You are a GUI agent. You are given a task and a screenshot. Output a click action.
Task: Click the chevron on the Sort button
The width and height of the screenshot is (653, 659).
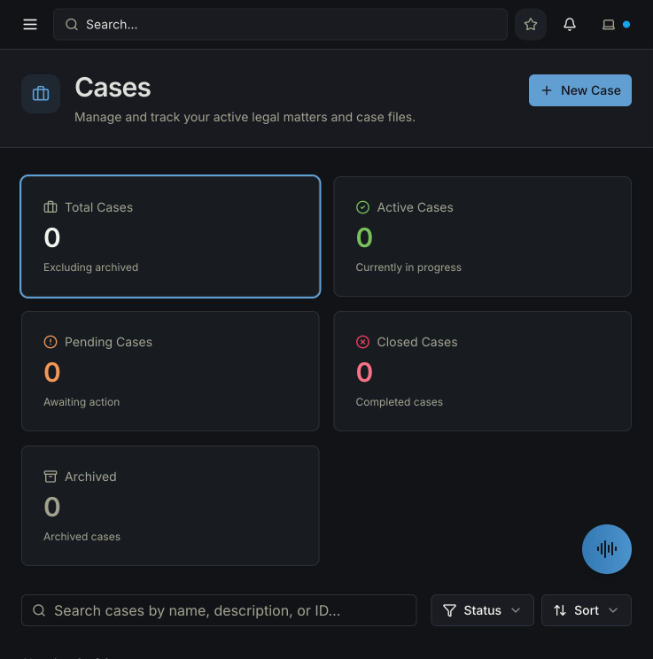pos(613,610)
